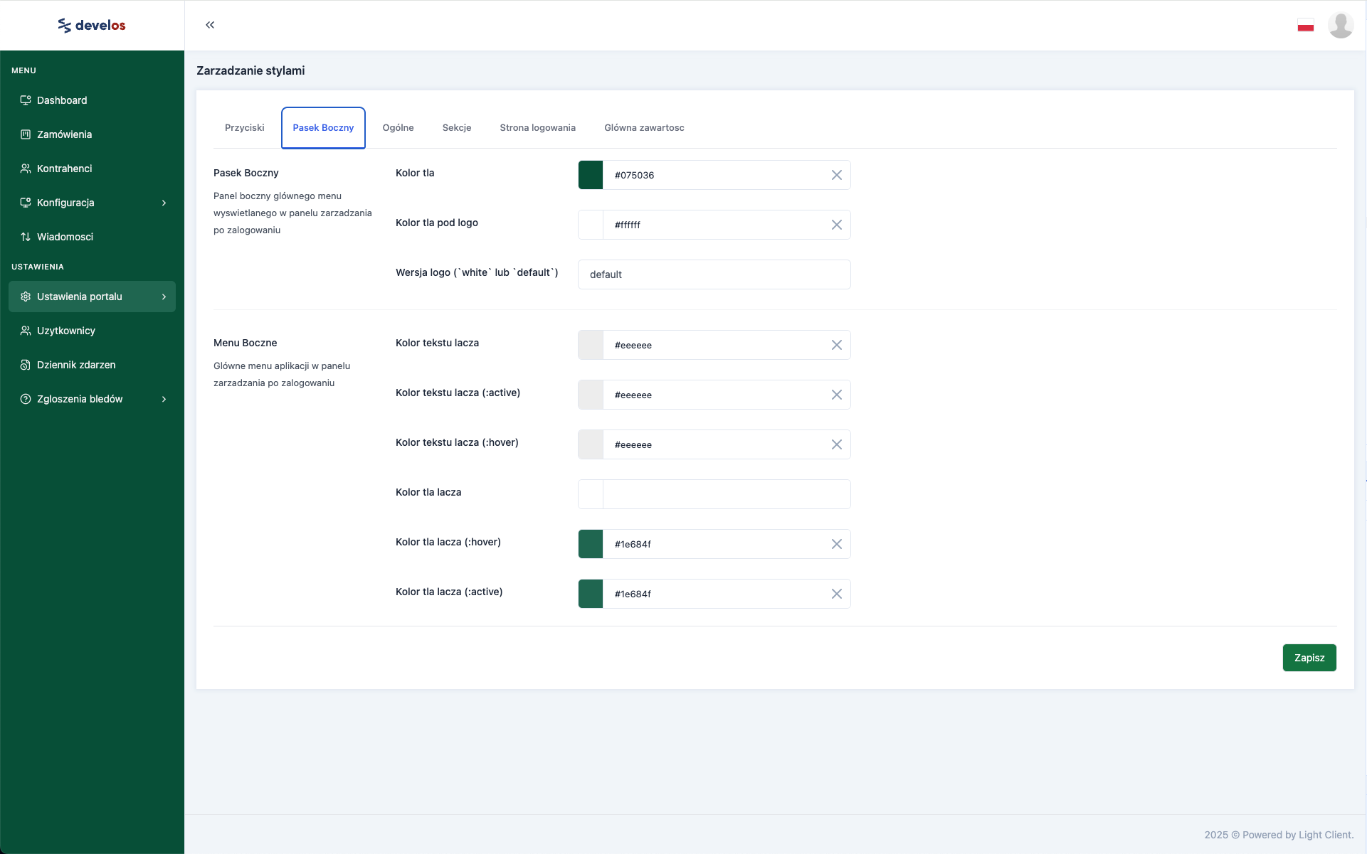This screenshot has height=854, width=1367.
Task: Open Uzytkownicy from the sidebar
Action: click(65, 331)
